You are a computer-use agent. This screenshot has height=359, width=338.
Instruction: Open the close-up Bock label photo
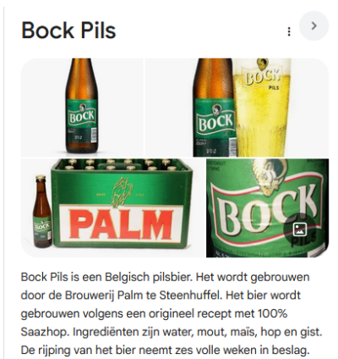(x=267, y=208)
